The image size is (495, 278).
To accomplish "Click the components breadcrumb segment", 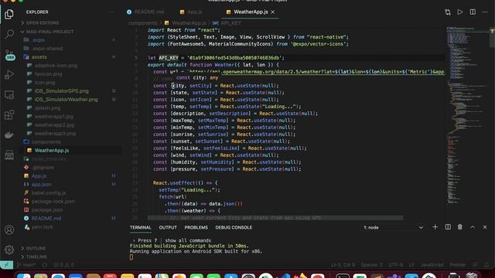I will tap(142, 23).
